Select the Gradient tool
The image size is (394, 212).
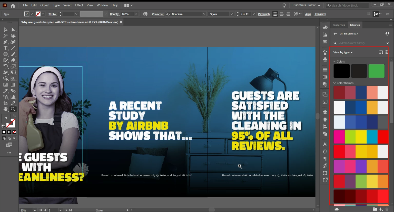point(13,85)
